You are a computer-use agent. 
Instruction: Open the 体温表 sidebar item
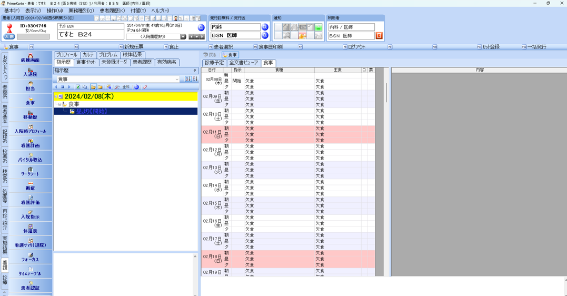pyautogui.click(x=31, y=230)
